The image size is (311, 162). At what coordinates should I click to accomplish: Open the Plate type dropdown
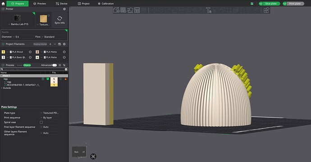[50, 113]
